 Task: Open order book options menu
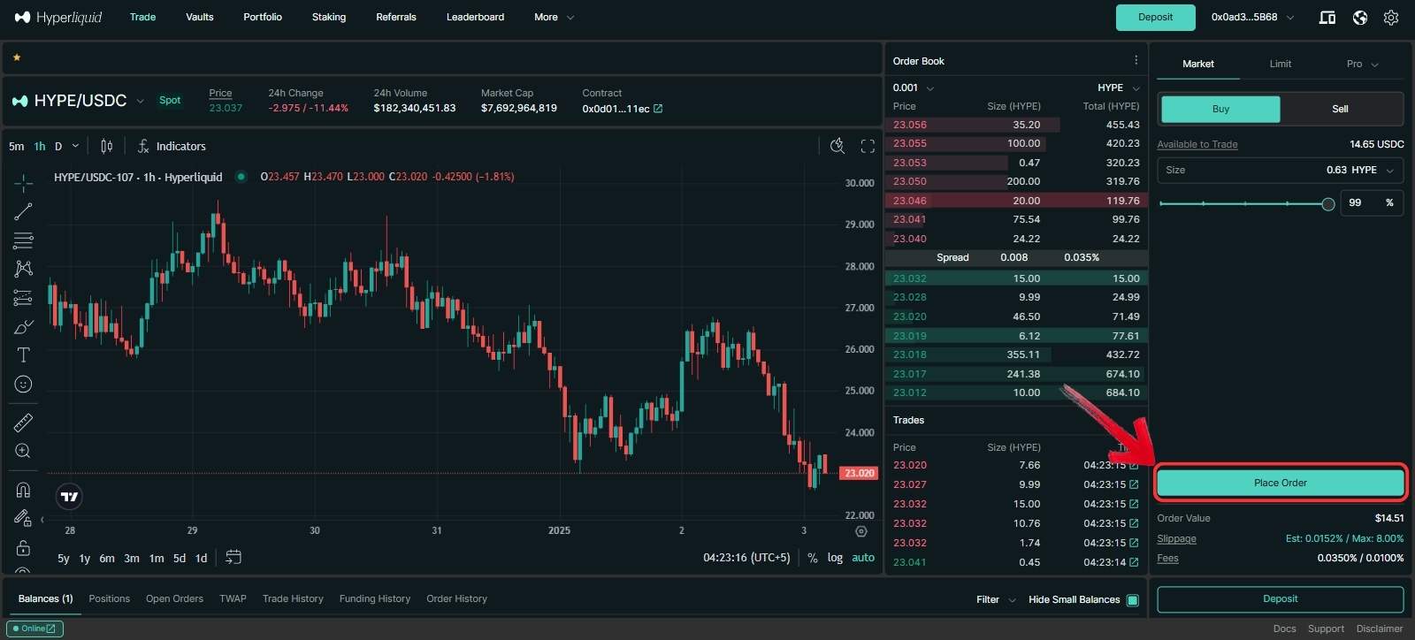point(1136,60)
